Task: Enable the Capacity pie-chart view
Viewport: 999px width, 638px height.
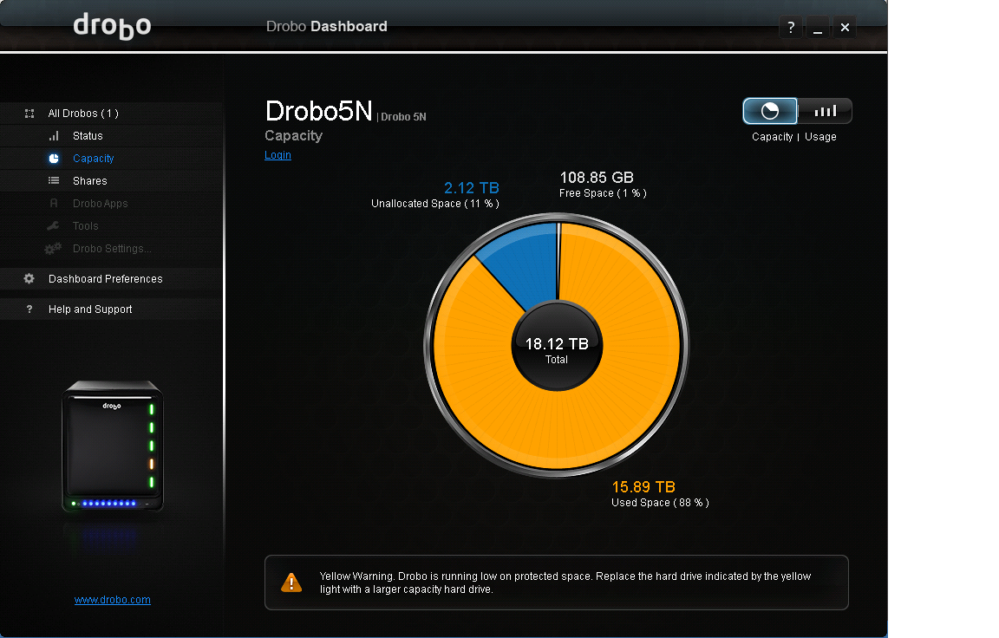Action: click(x=770, y=111)
